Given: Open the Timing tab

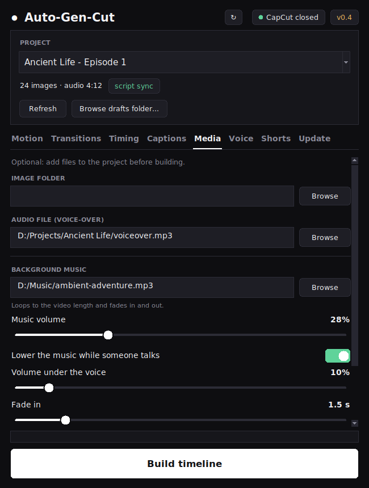Looking at the screenshot, I should click(124, 138).
